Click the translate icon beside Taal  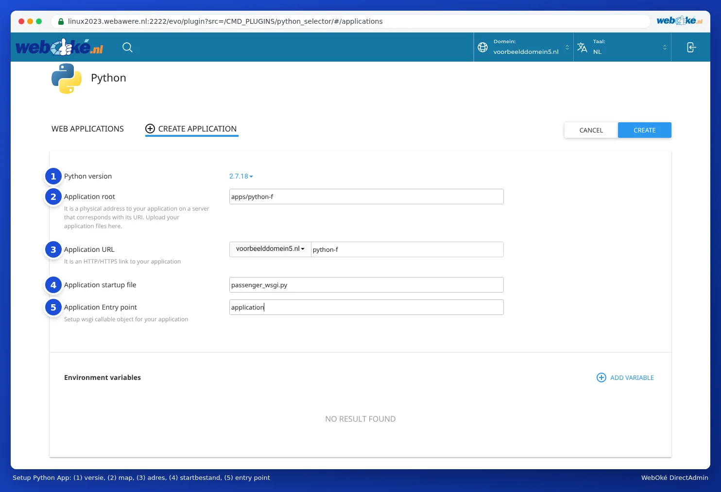(x=582, y=47)
